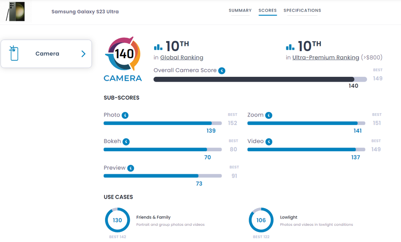Open the Specifications tab
Image resolution: width=401 pixels, height=242 pixels.
click(x=302, y=11)
